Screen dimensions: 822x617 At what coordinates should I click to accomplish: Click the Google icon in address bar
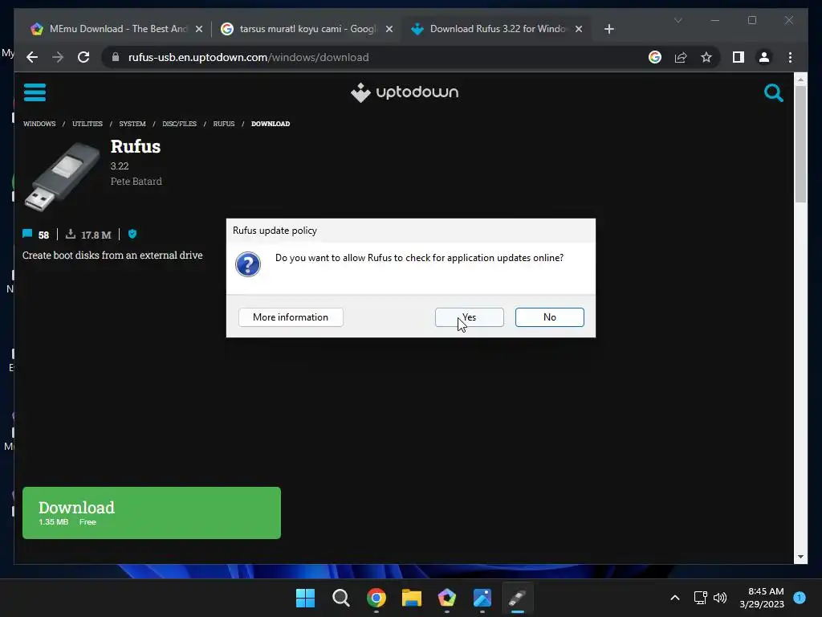655,57
